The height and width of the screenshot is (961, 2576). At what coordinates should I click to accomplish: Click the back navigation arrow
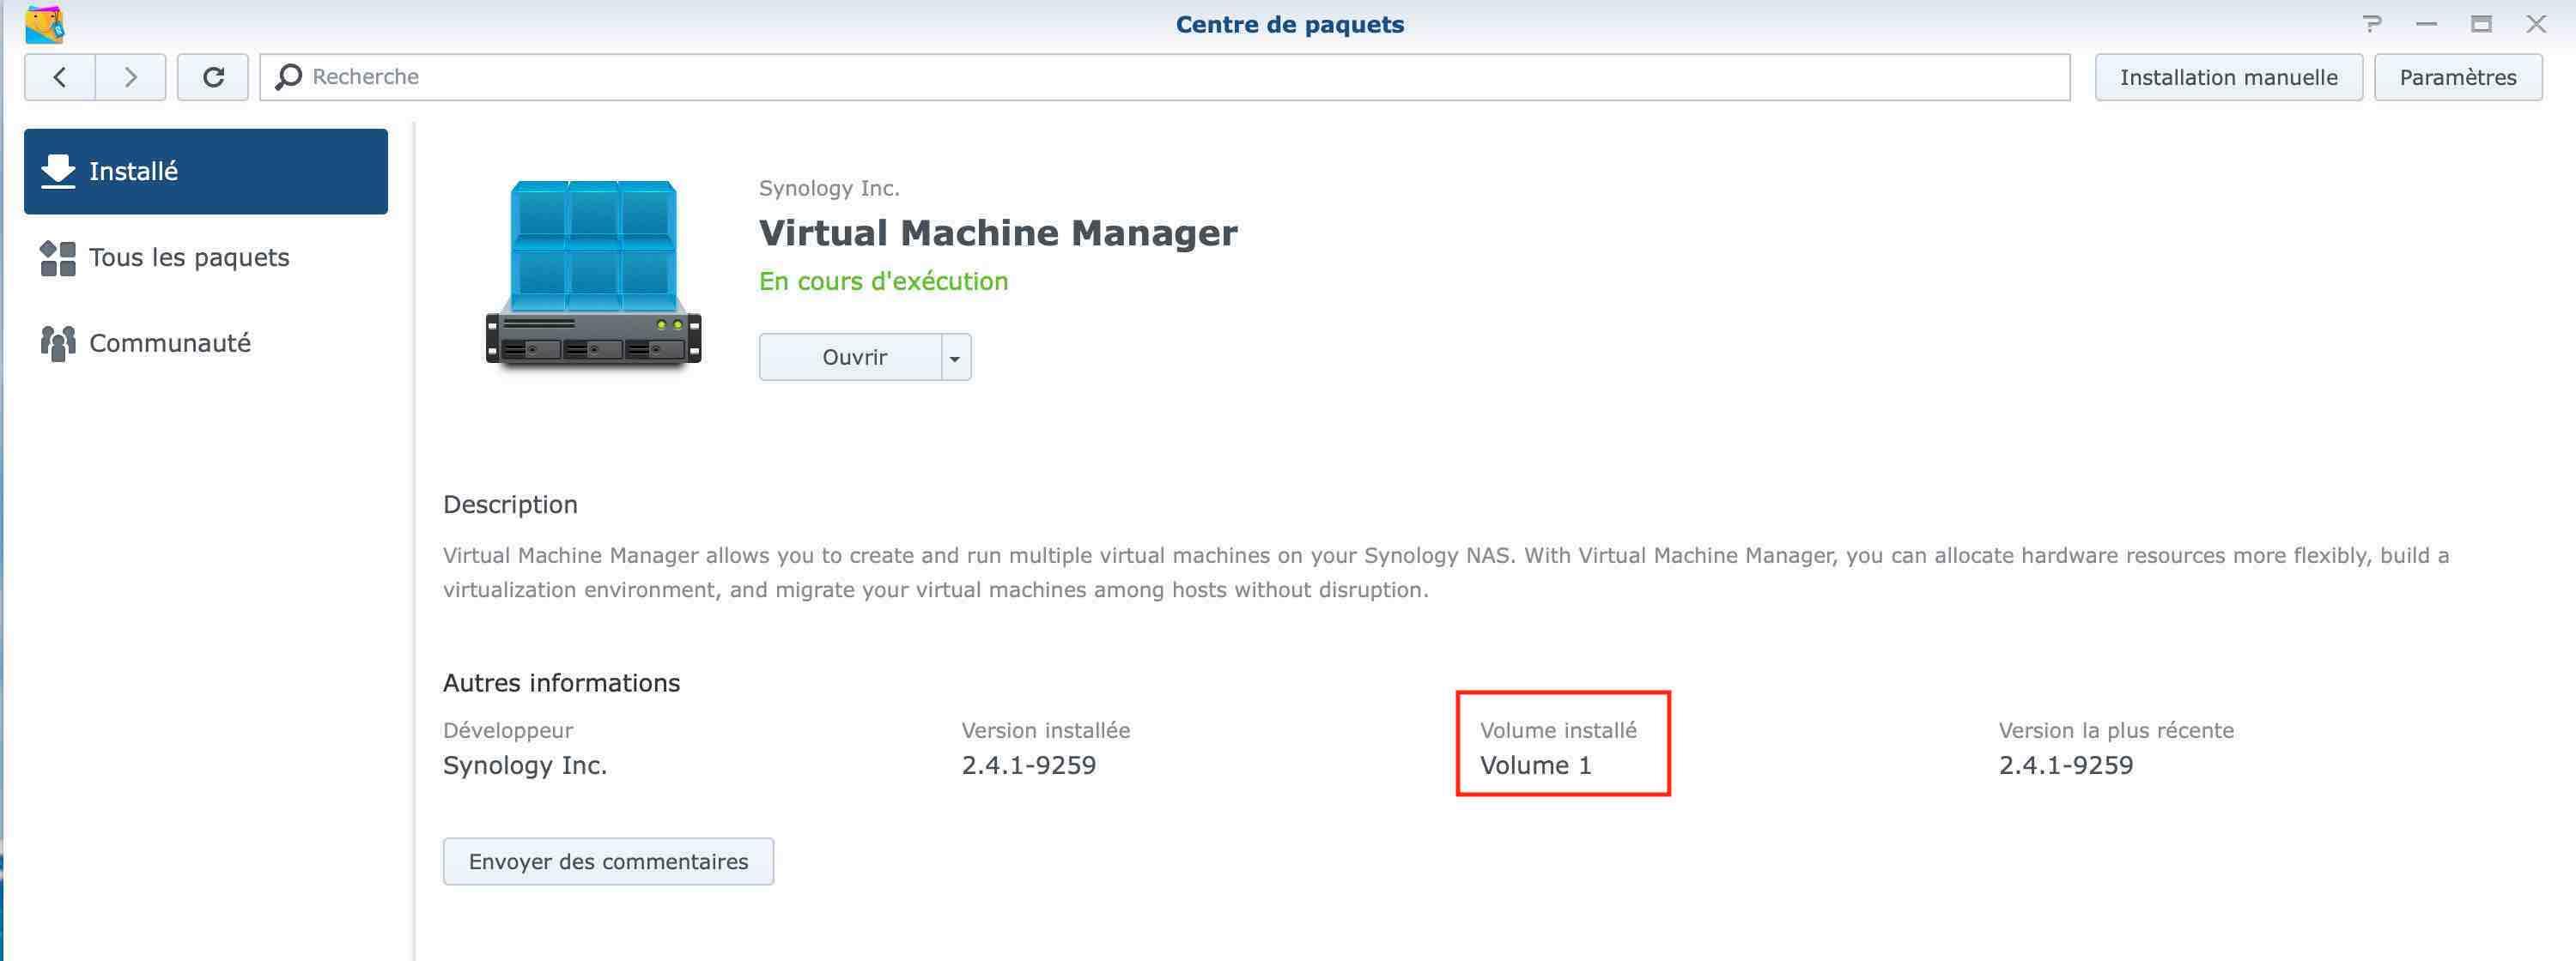[x=60, y=77]
